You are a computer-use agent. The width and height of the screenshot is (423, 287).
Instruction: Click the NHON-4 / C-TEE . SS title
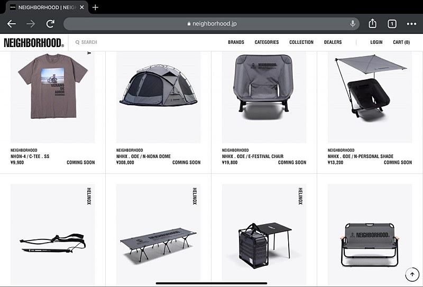[30, 156]
